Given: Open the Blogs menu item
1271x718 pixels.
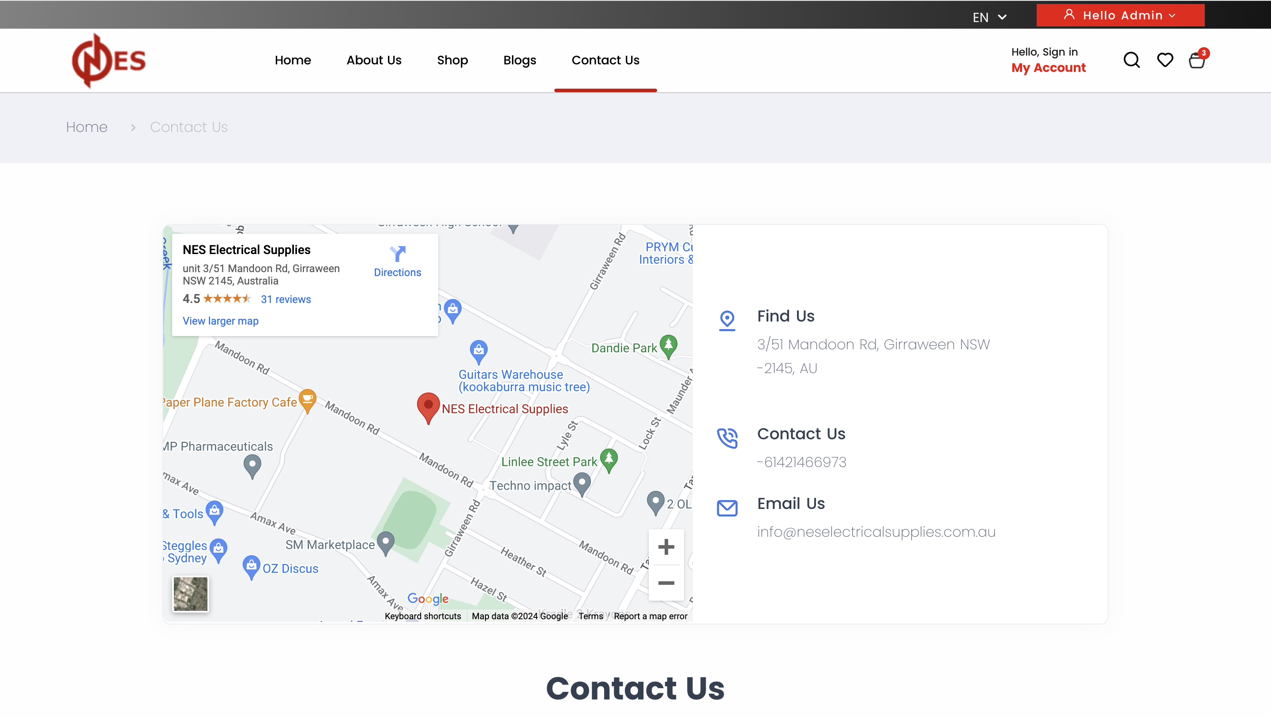Looking at the screenshot, I should (x=519, y=60).
